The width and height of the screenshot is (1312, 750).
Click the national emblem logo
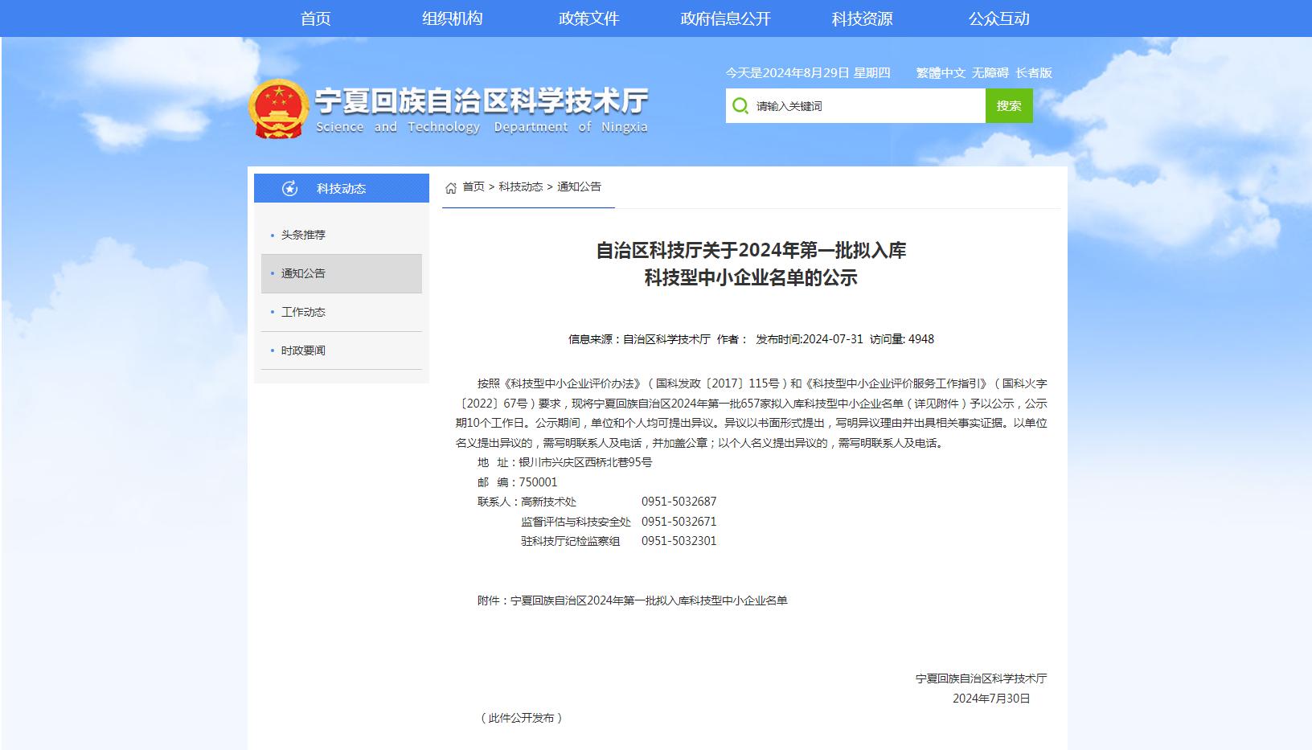279,109
